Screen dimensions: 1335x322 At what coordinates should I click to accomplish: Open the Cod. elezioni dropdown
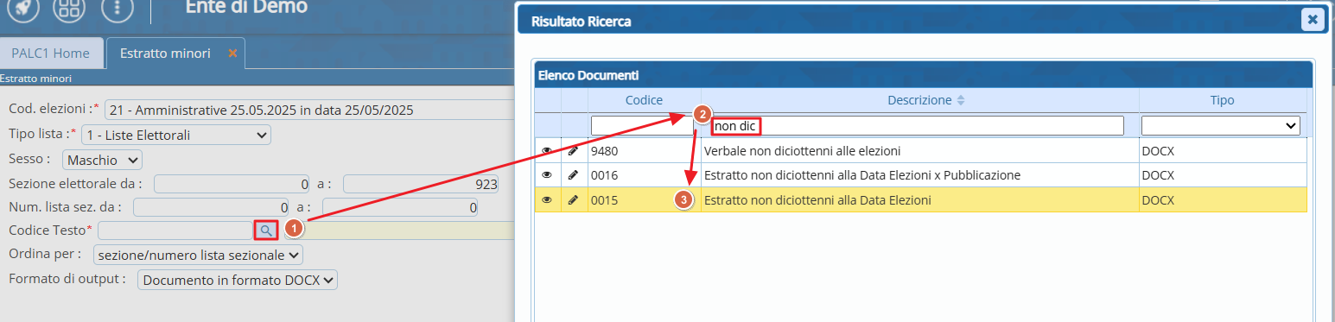[309, 110]
